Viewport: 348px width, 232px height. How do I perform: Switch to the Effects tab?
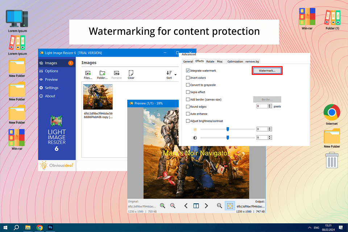click(x=199, y=61)
